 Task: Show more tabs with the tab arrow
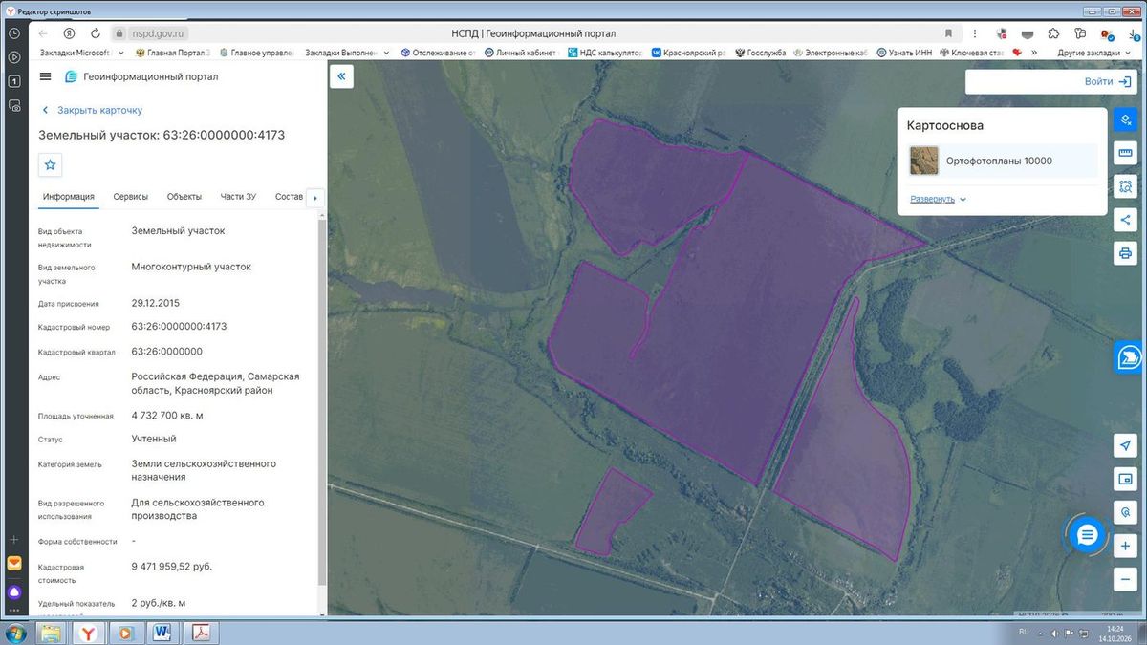[x=314, y=198]
